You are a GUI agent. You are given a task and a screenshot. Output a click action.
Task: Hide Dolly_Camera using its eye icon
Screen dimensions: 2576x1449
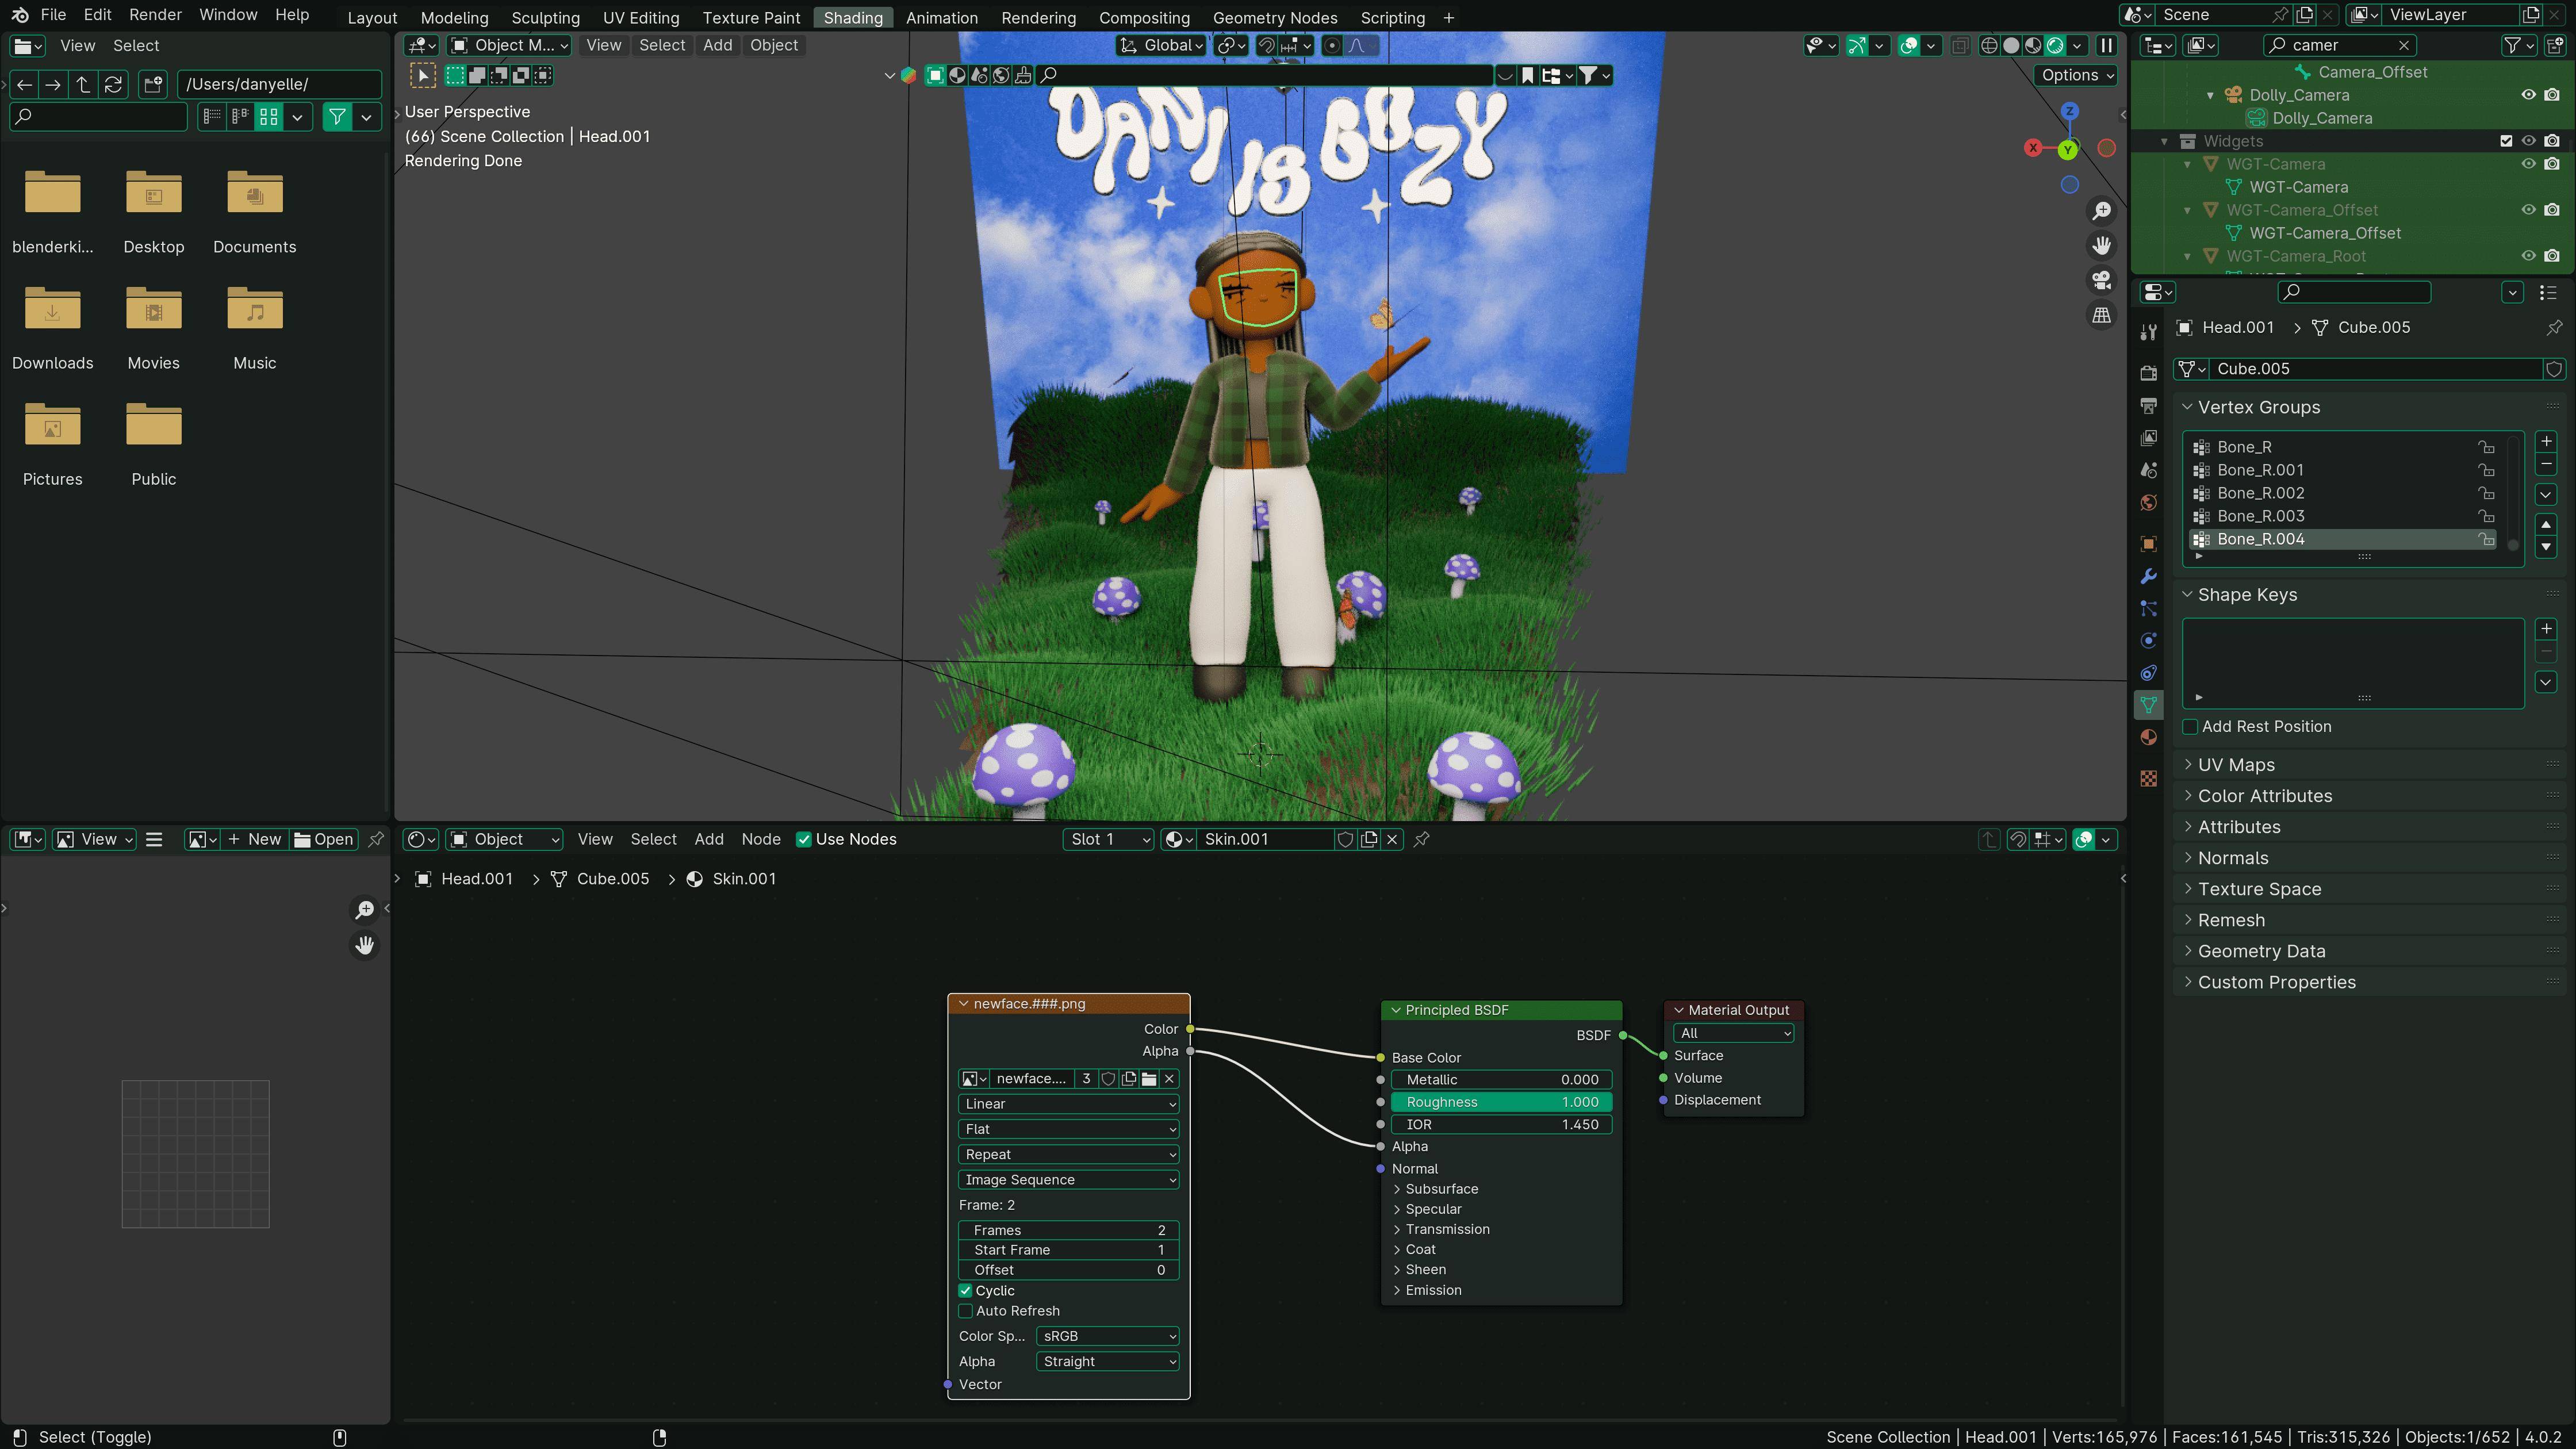click(x=2528, y=95)
